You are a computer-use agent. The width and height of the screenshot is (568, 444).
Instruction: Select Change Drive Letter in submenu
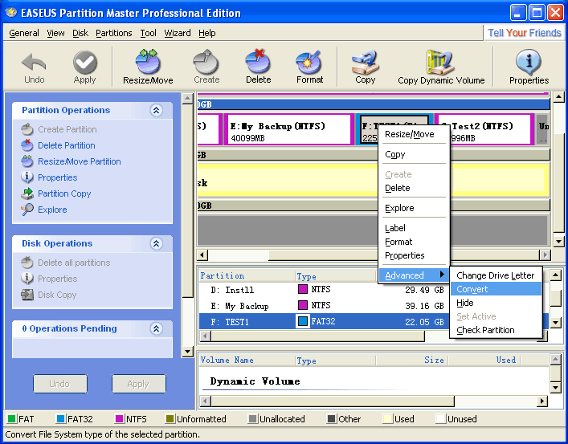tap(496, 275)
